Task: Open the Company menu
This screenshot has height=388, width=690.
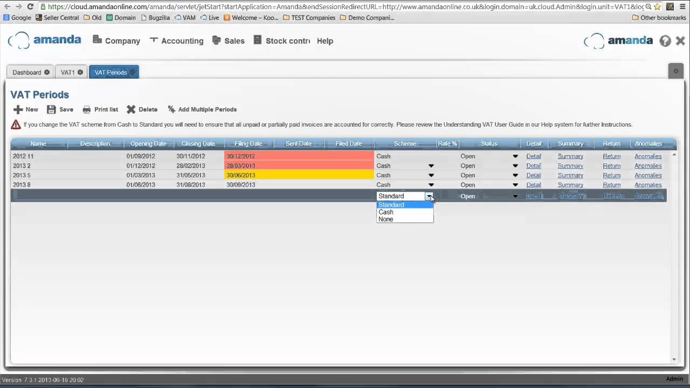Action: pos(116,40)
